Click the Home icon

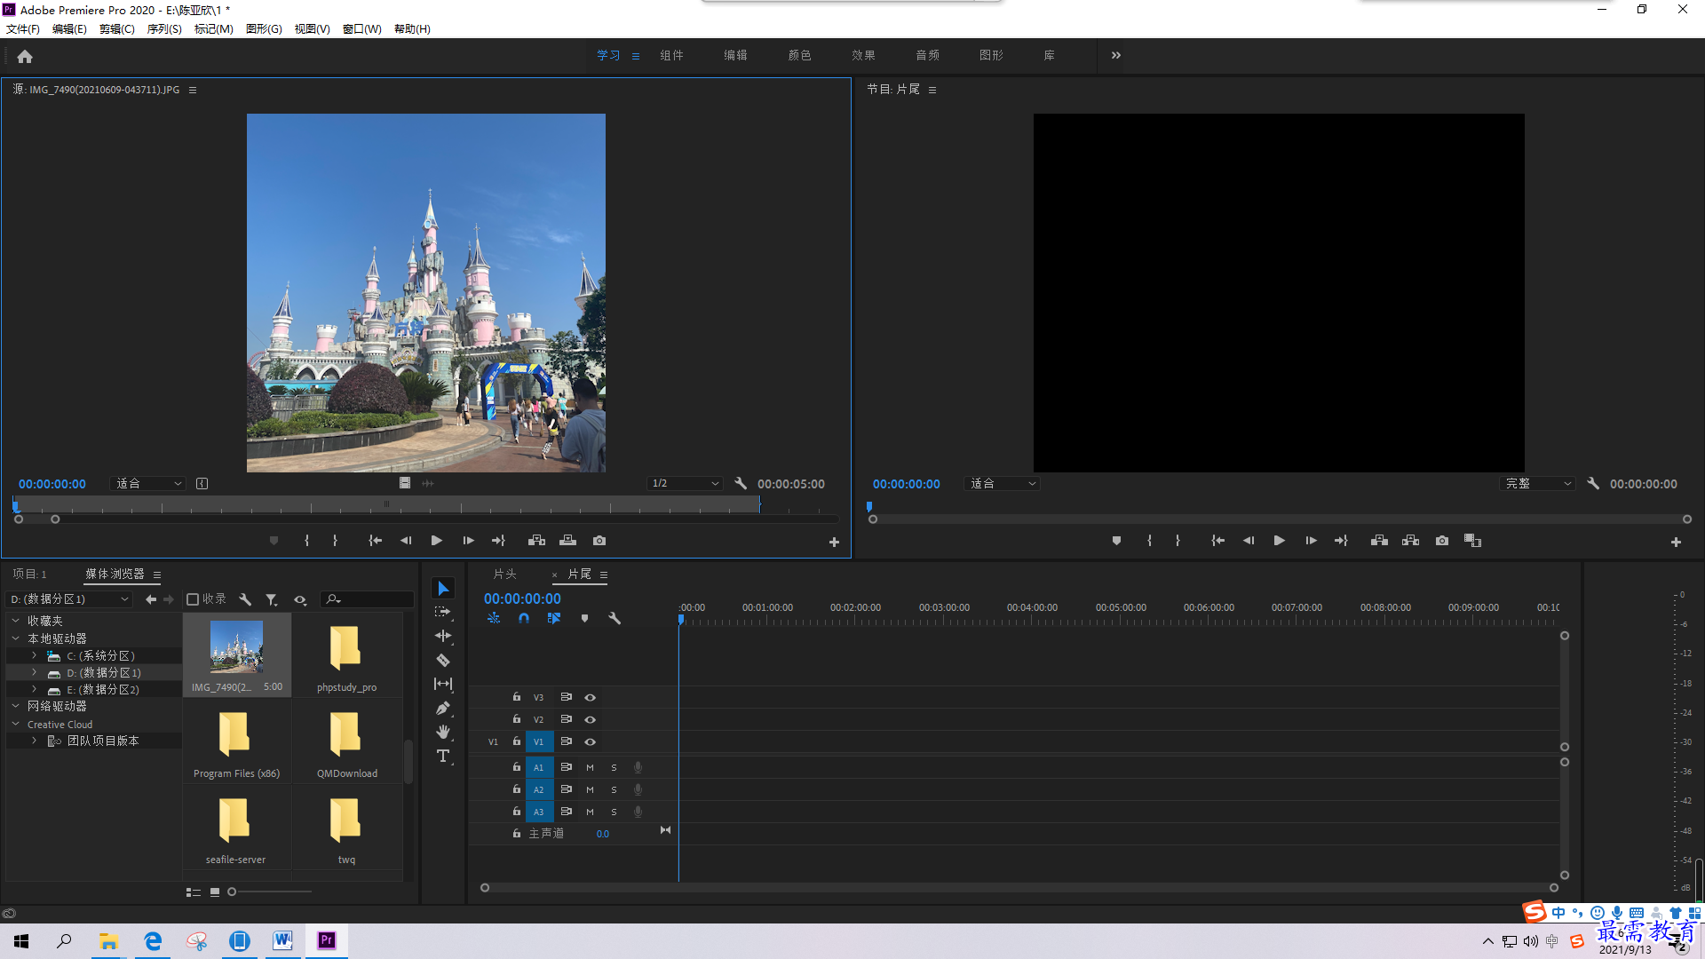[x=25, y=56]
